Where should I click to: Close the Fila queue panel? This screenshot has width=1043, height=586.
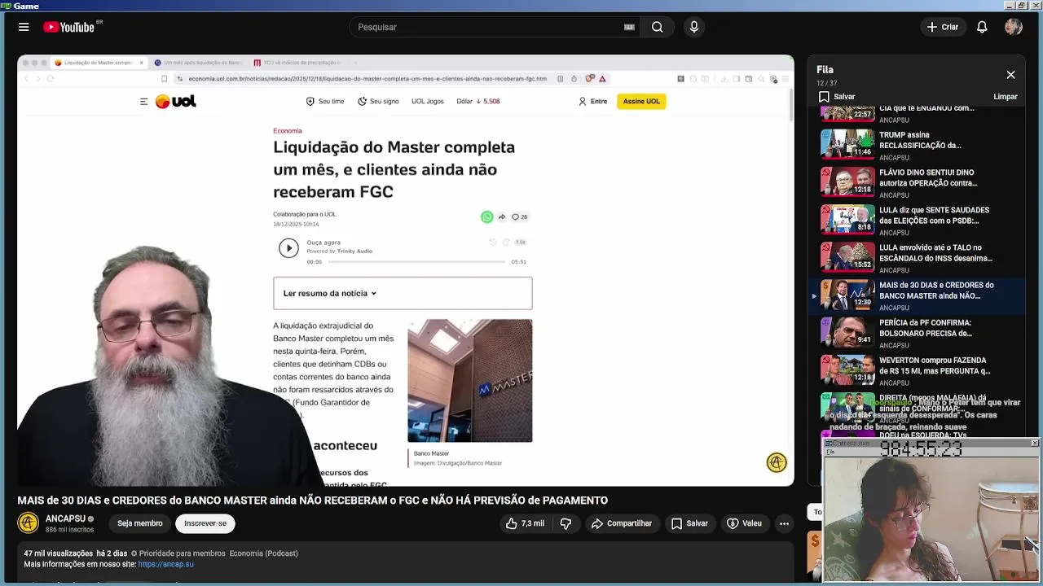tap(1010, 75)
